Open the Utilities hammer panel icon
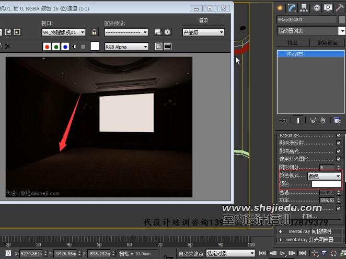346x259 pixels. coord(340,8)
